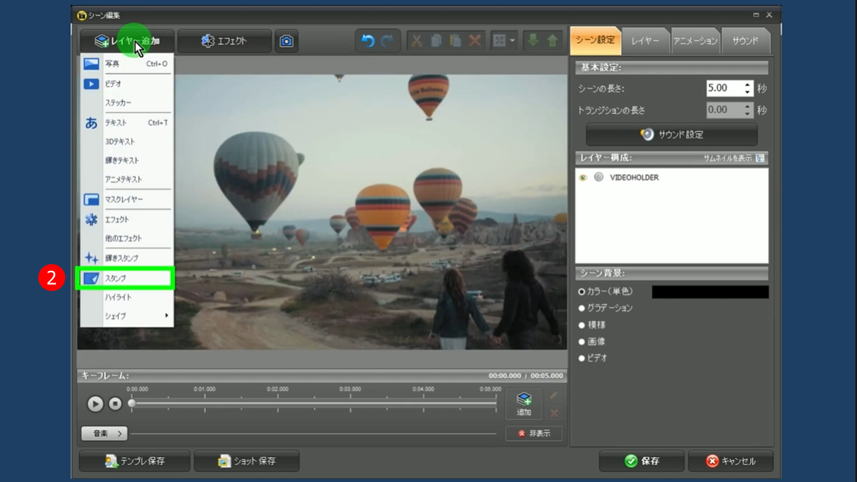The width and height of the screenshot is (857, 482).
Task: Select the グラデーション background radio button
Action: click(582, 308)
